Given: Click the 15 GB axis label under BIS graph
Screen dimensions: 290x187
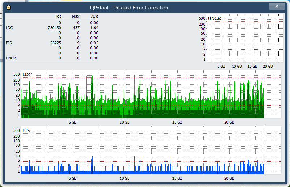Looking at the screenshot, I should pos(177,178).
